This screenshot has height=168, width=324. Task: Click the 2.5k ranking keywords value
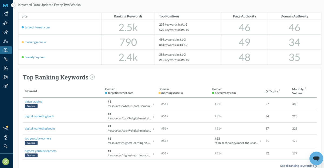tap(128, 27)
